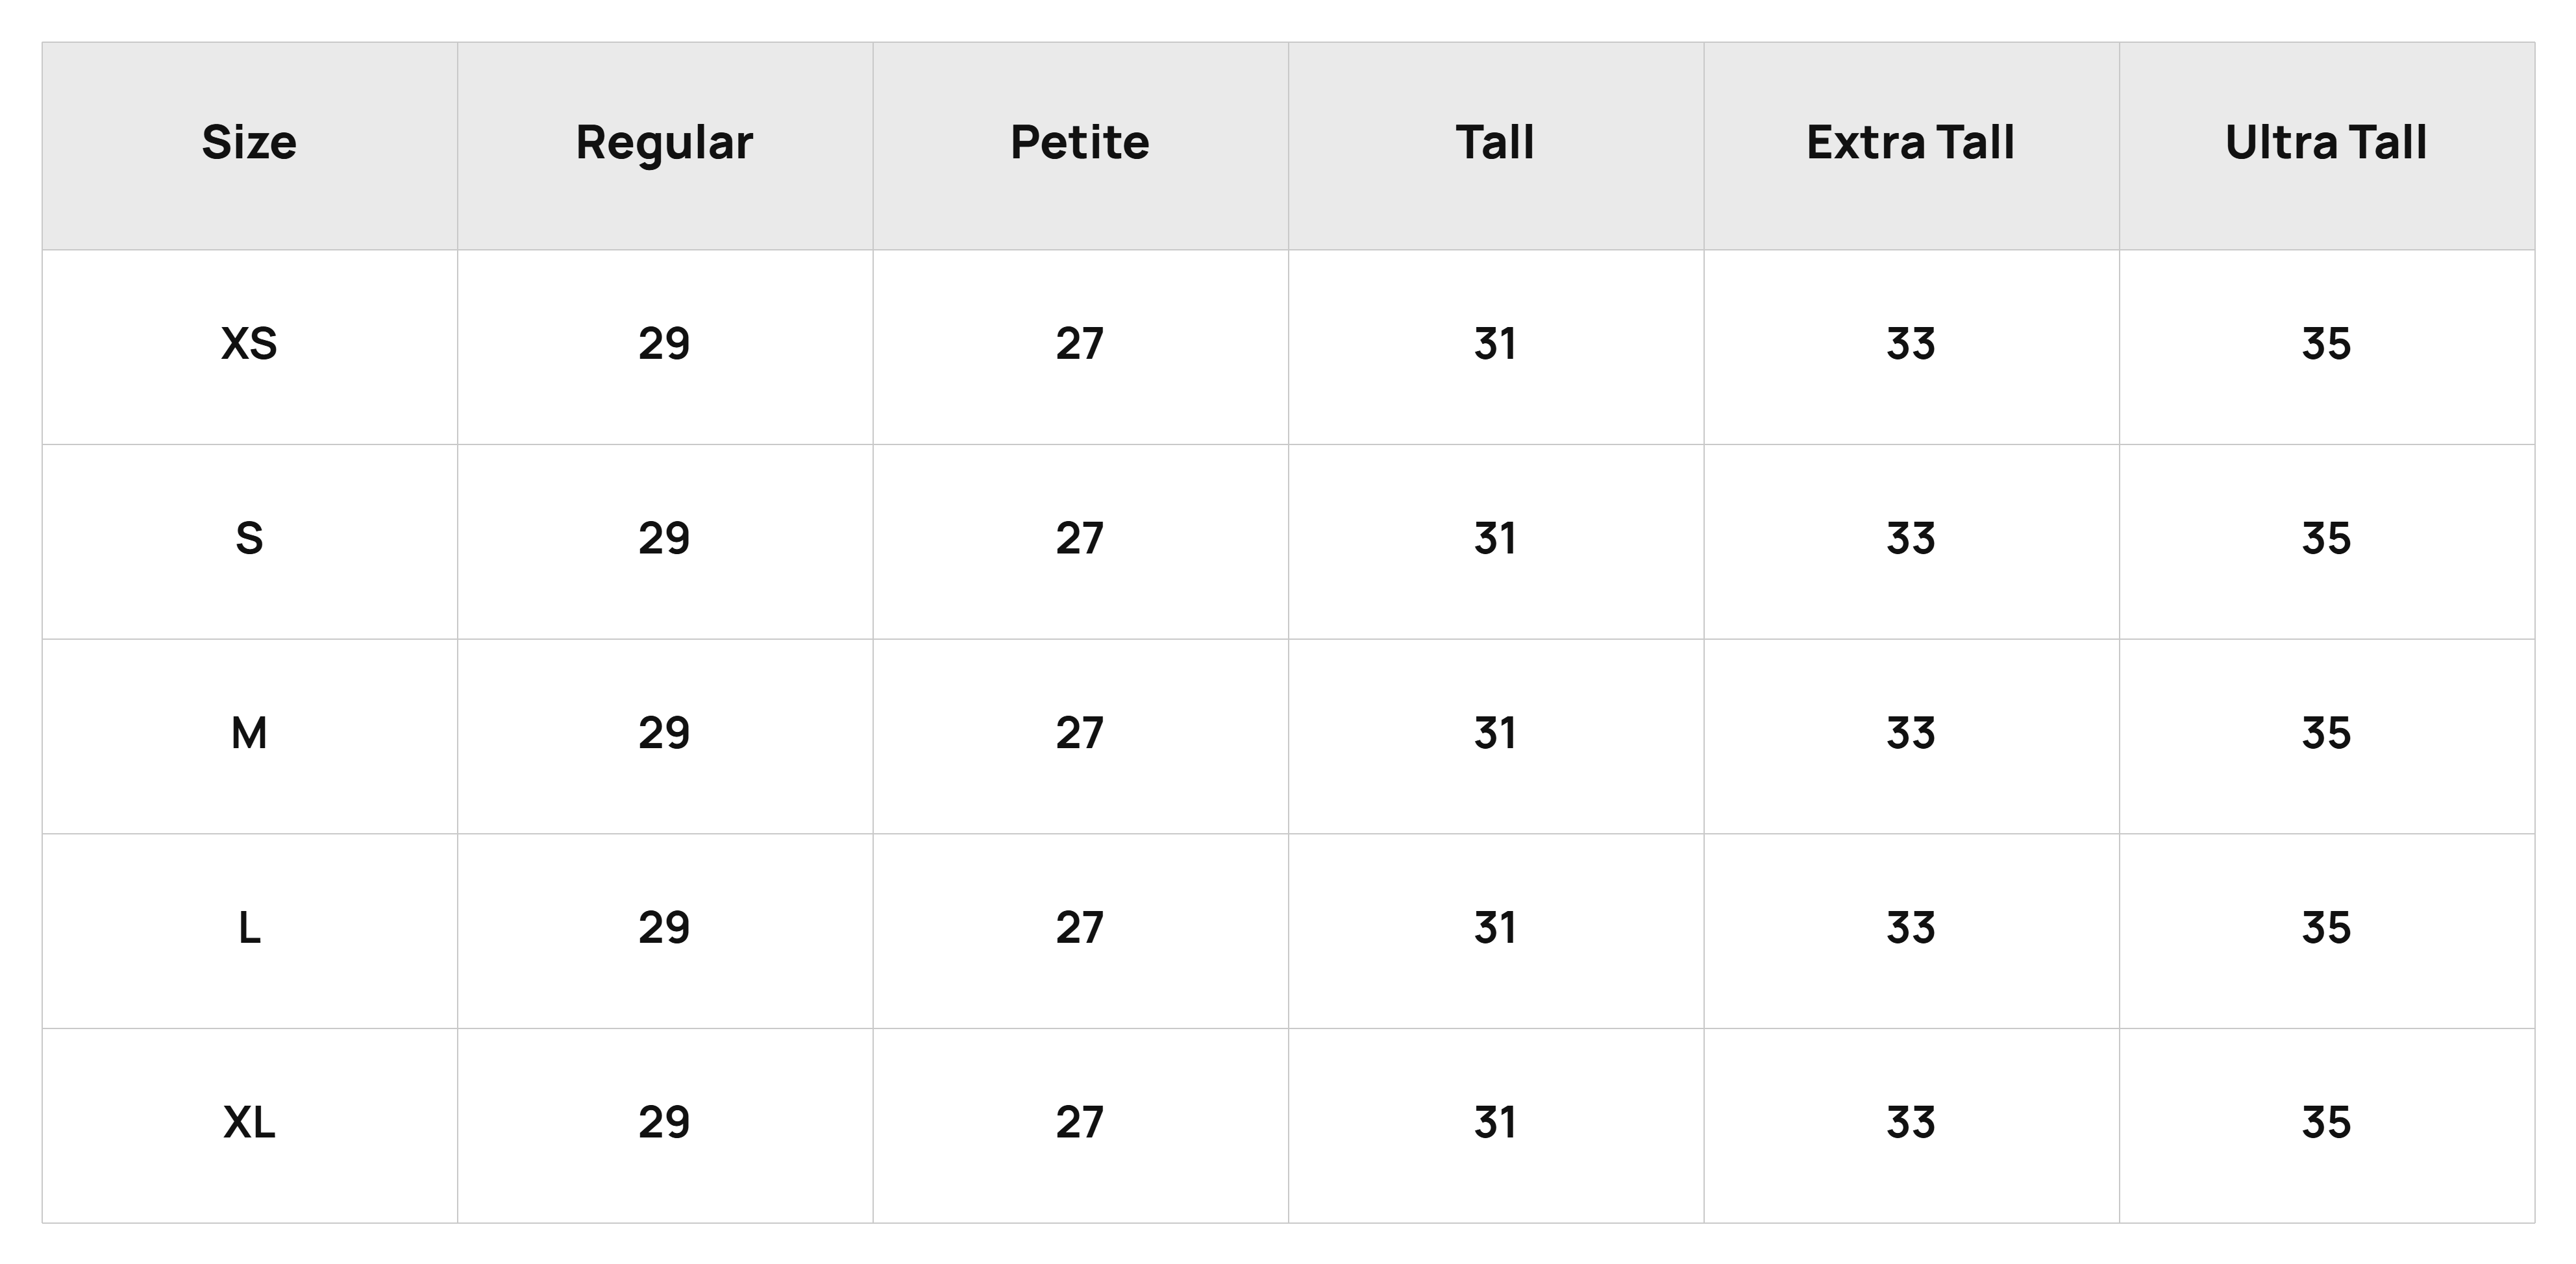Select the Regular column header
The height and width of the screenshot is (1264, 2576).
click(664, 143)
